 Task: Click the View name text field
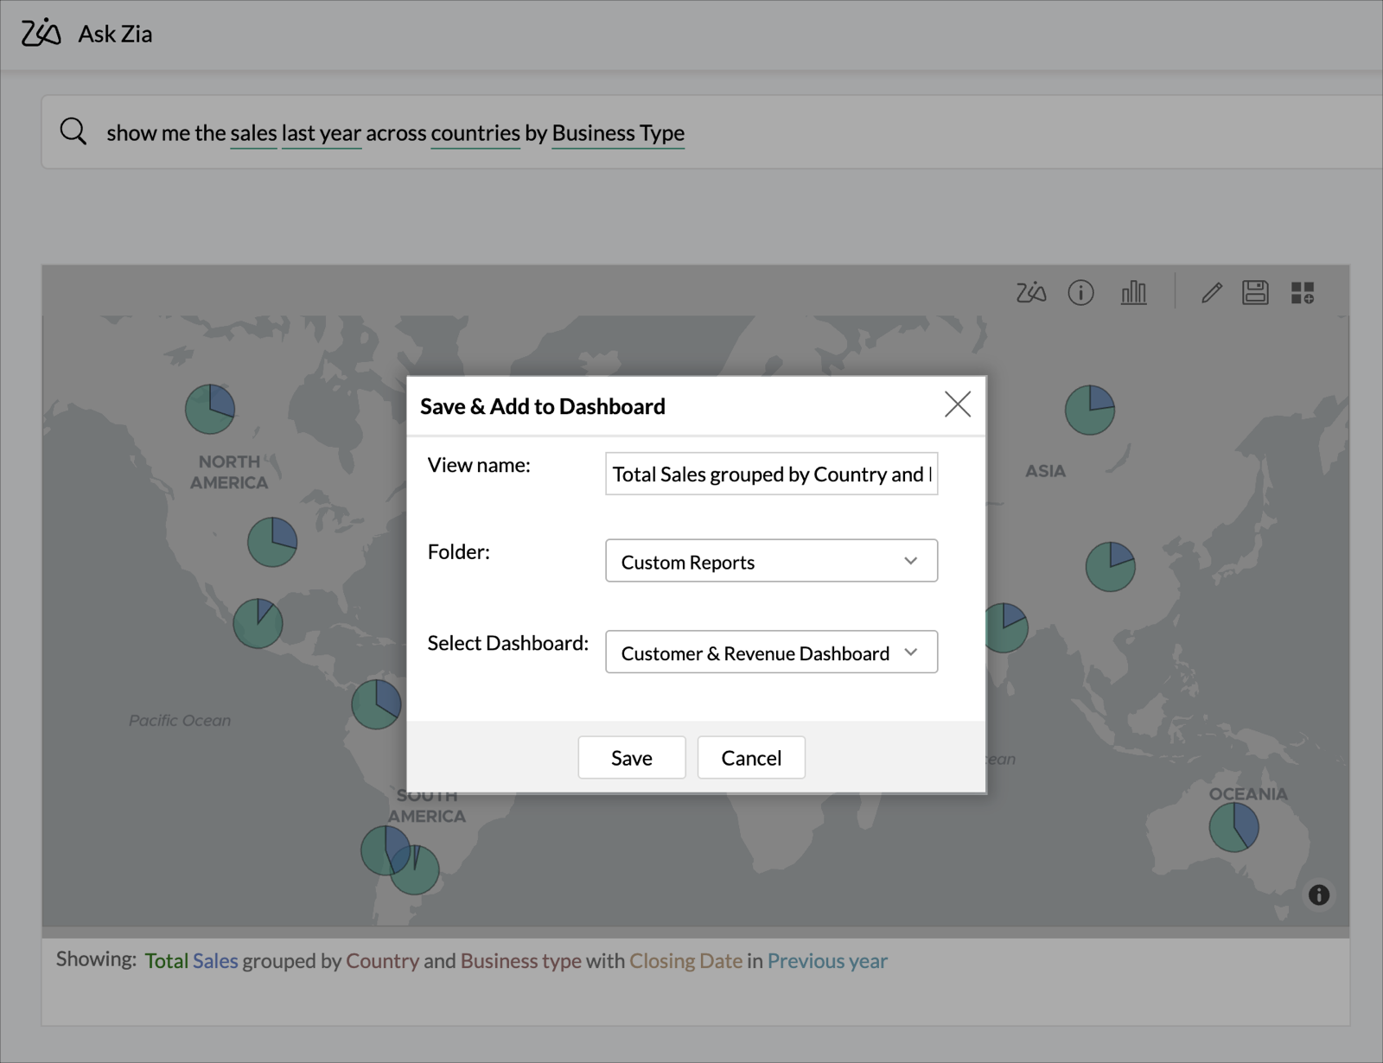(x=771, y=474)
